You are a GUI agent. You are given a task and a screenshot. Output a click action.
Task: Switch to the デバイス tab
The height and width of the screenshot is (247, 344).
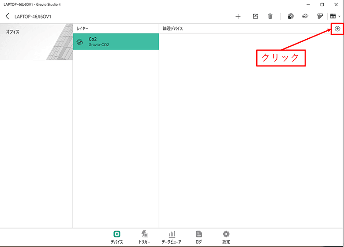point(117,237)
